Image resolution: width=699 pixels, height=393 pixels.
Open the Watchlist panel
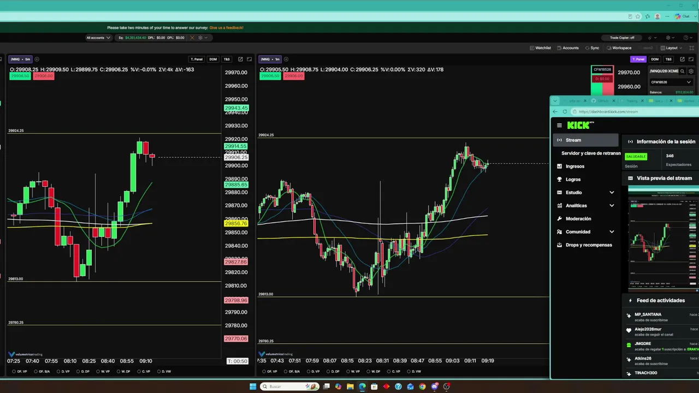540,48
